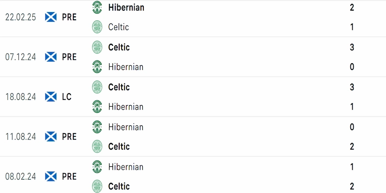Click Celtic crest in 08.02.24 match
Screen dimensions: 386x193
click(97, 186)
